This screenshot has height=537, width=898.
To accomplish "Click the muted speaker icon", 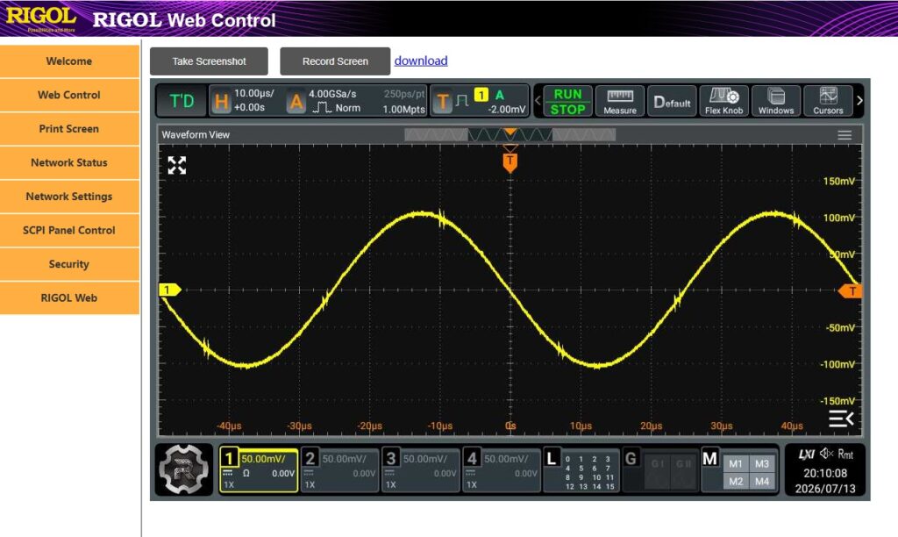I will 826,454.
